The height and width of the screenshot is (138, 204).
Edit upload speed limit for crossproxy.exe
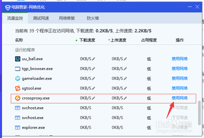click(x=125, y=98)
